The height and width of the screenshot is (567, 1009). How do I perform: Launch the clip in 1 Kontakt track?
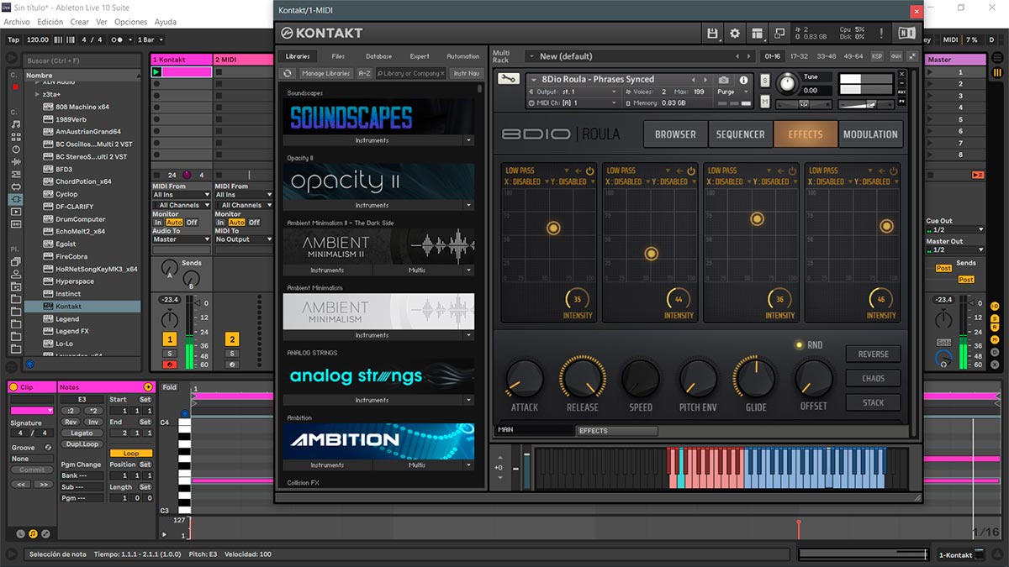(156, 72)
